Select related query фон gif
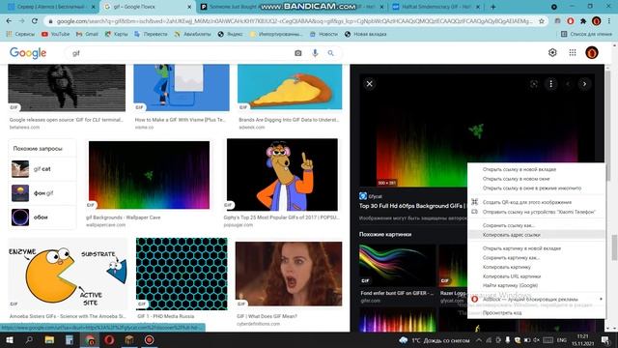This screenshot has height=348, width=618. click(42, 193)
